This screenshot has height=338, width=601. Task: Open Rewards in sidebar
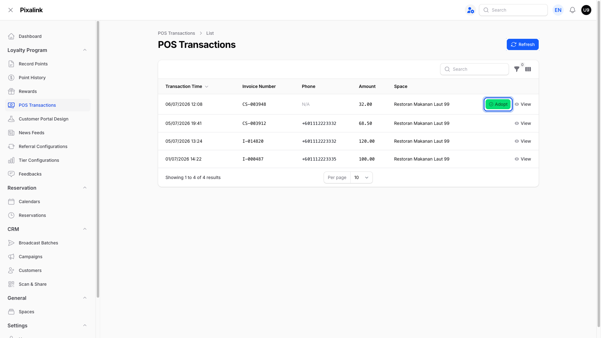point(48,91)
